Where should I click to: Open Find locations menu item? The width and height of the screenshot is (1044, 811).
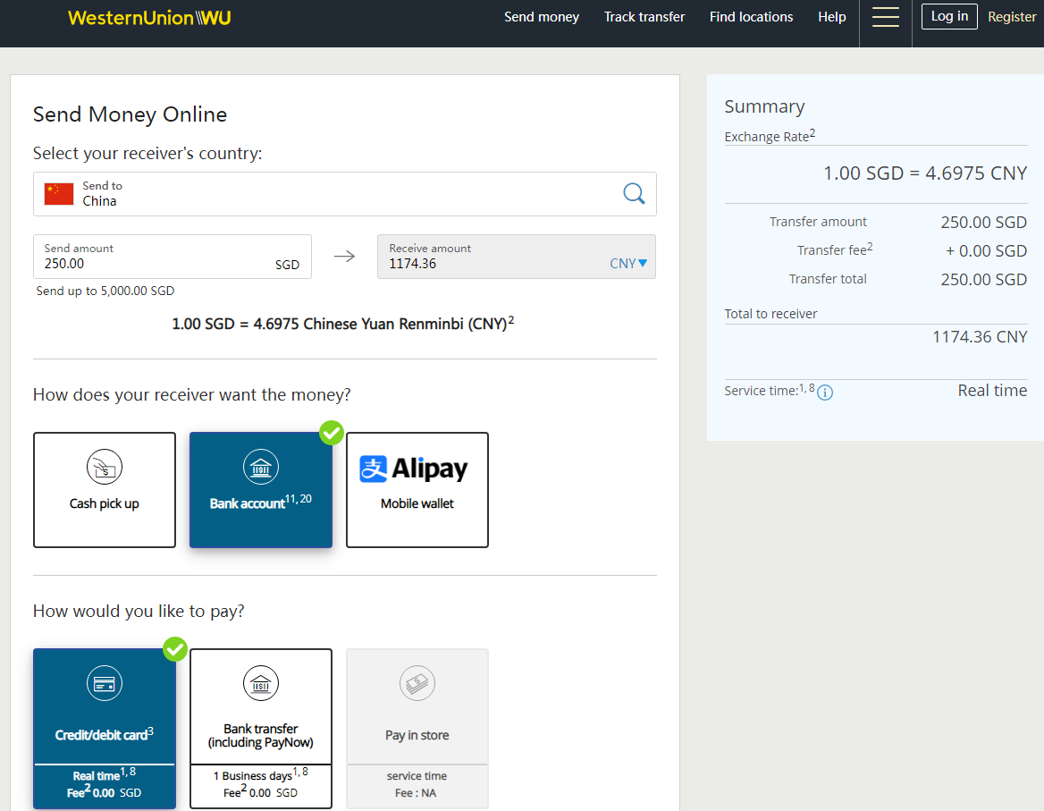751,17
